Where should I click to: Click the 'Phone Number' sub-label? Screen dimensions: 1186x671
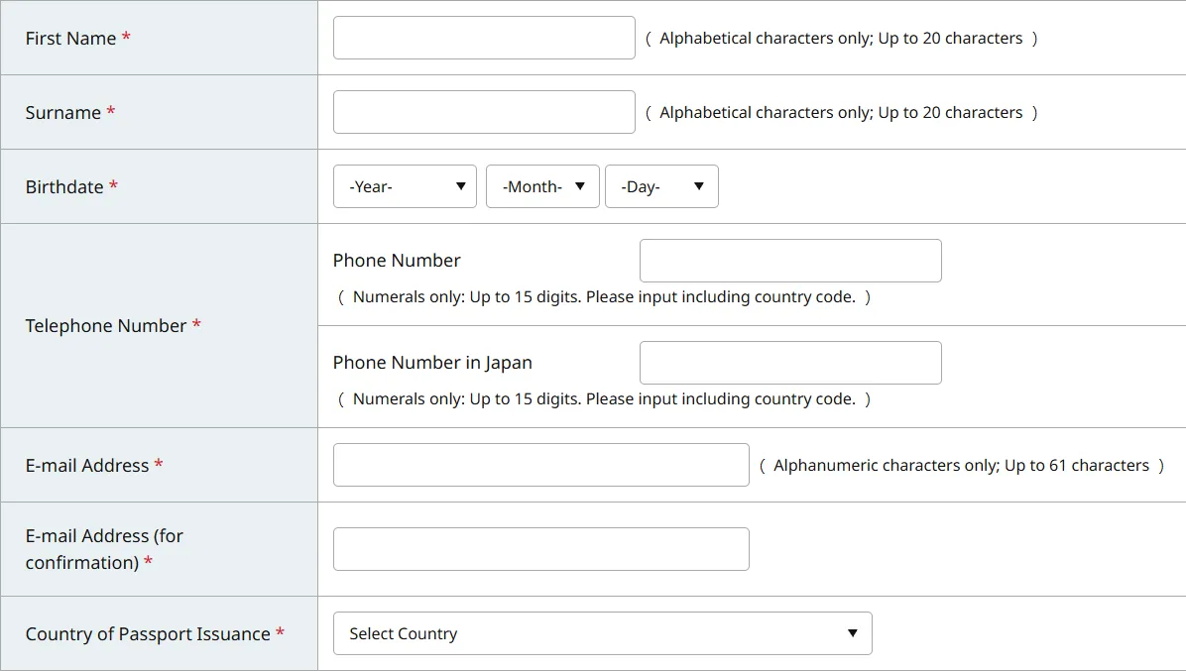click(397, 261)
